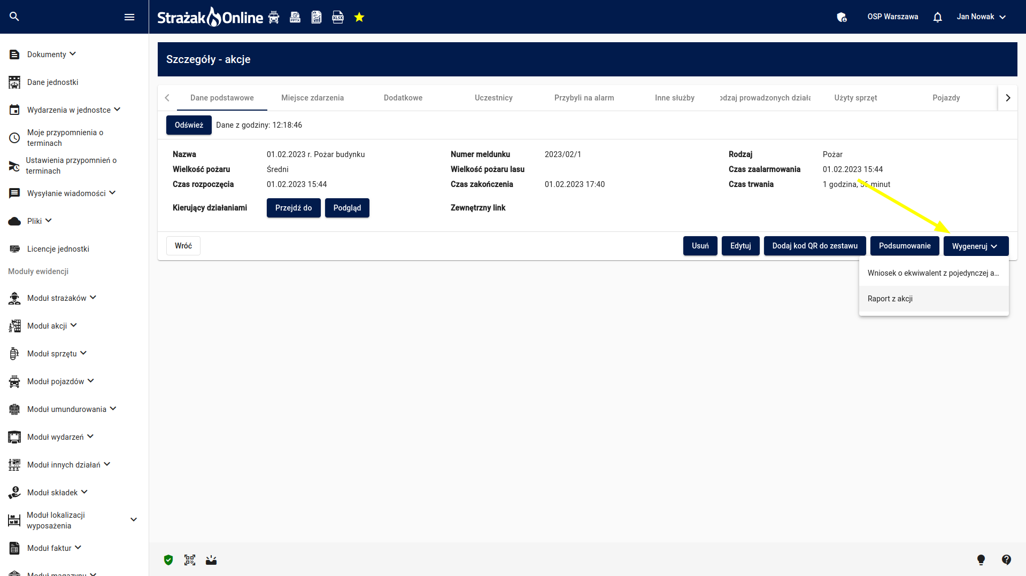Open notifications bell icon

click(937, 17)
